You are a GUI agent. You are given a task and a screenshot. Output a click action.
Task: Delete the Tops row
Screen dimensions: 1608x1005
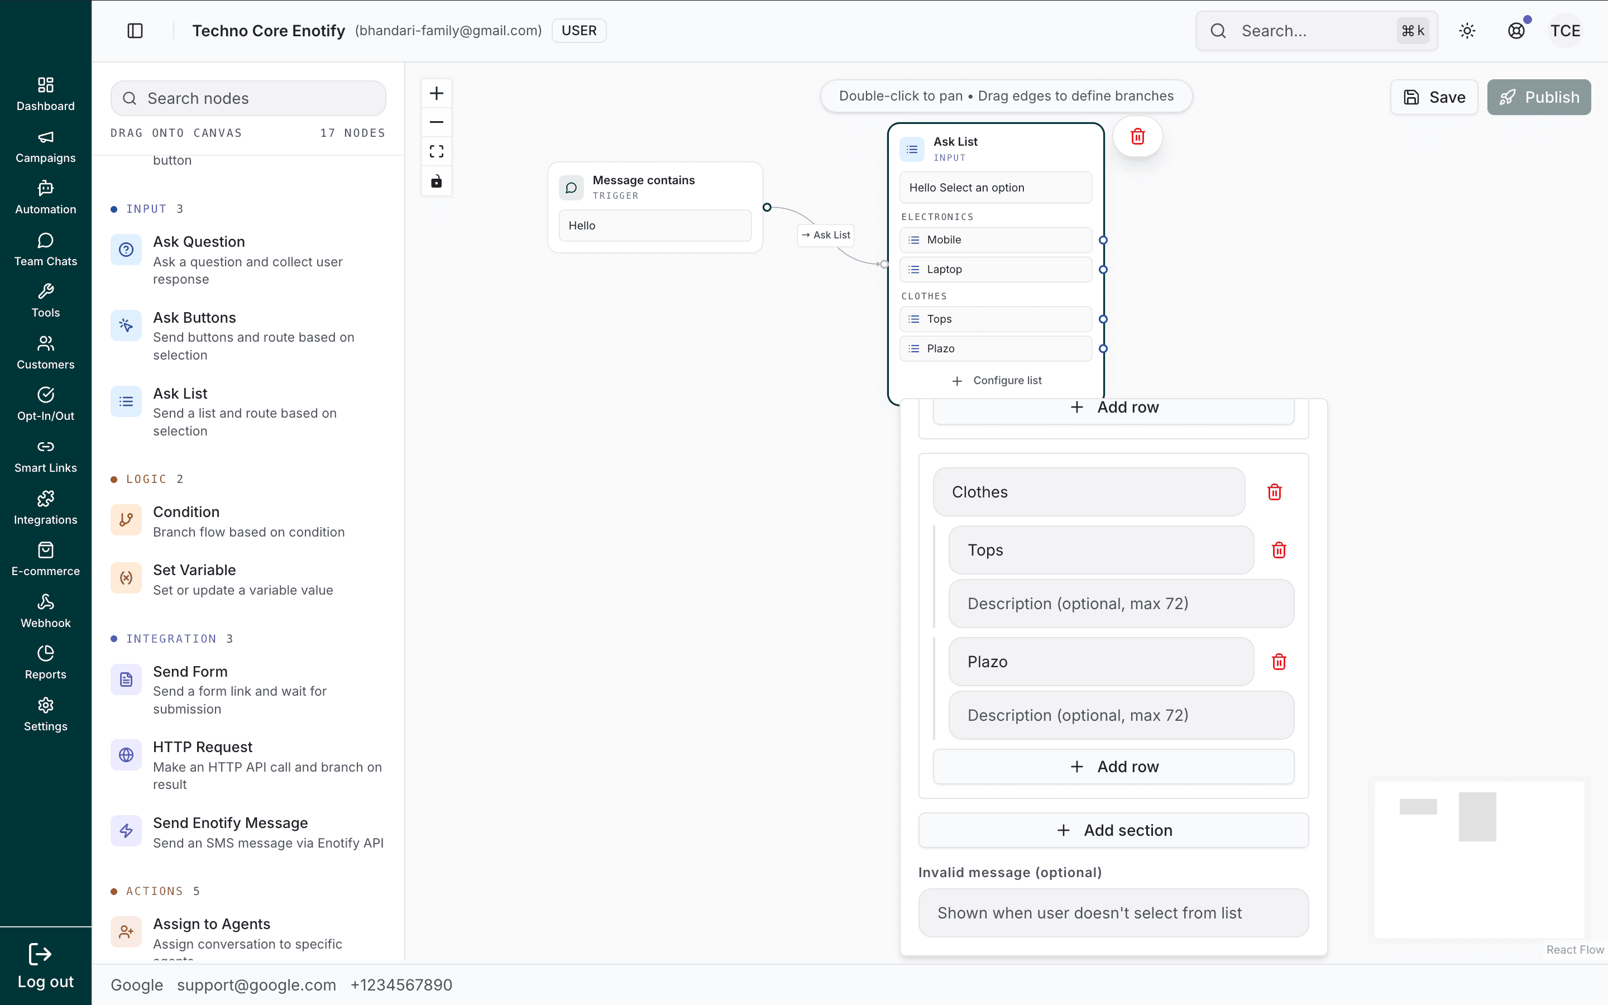coord(1279,550)
